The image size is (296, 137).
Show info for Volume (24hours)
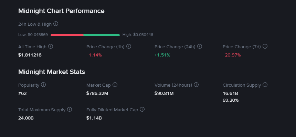196,85
